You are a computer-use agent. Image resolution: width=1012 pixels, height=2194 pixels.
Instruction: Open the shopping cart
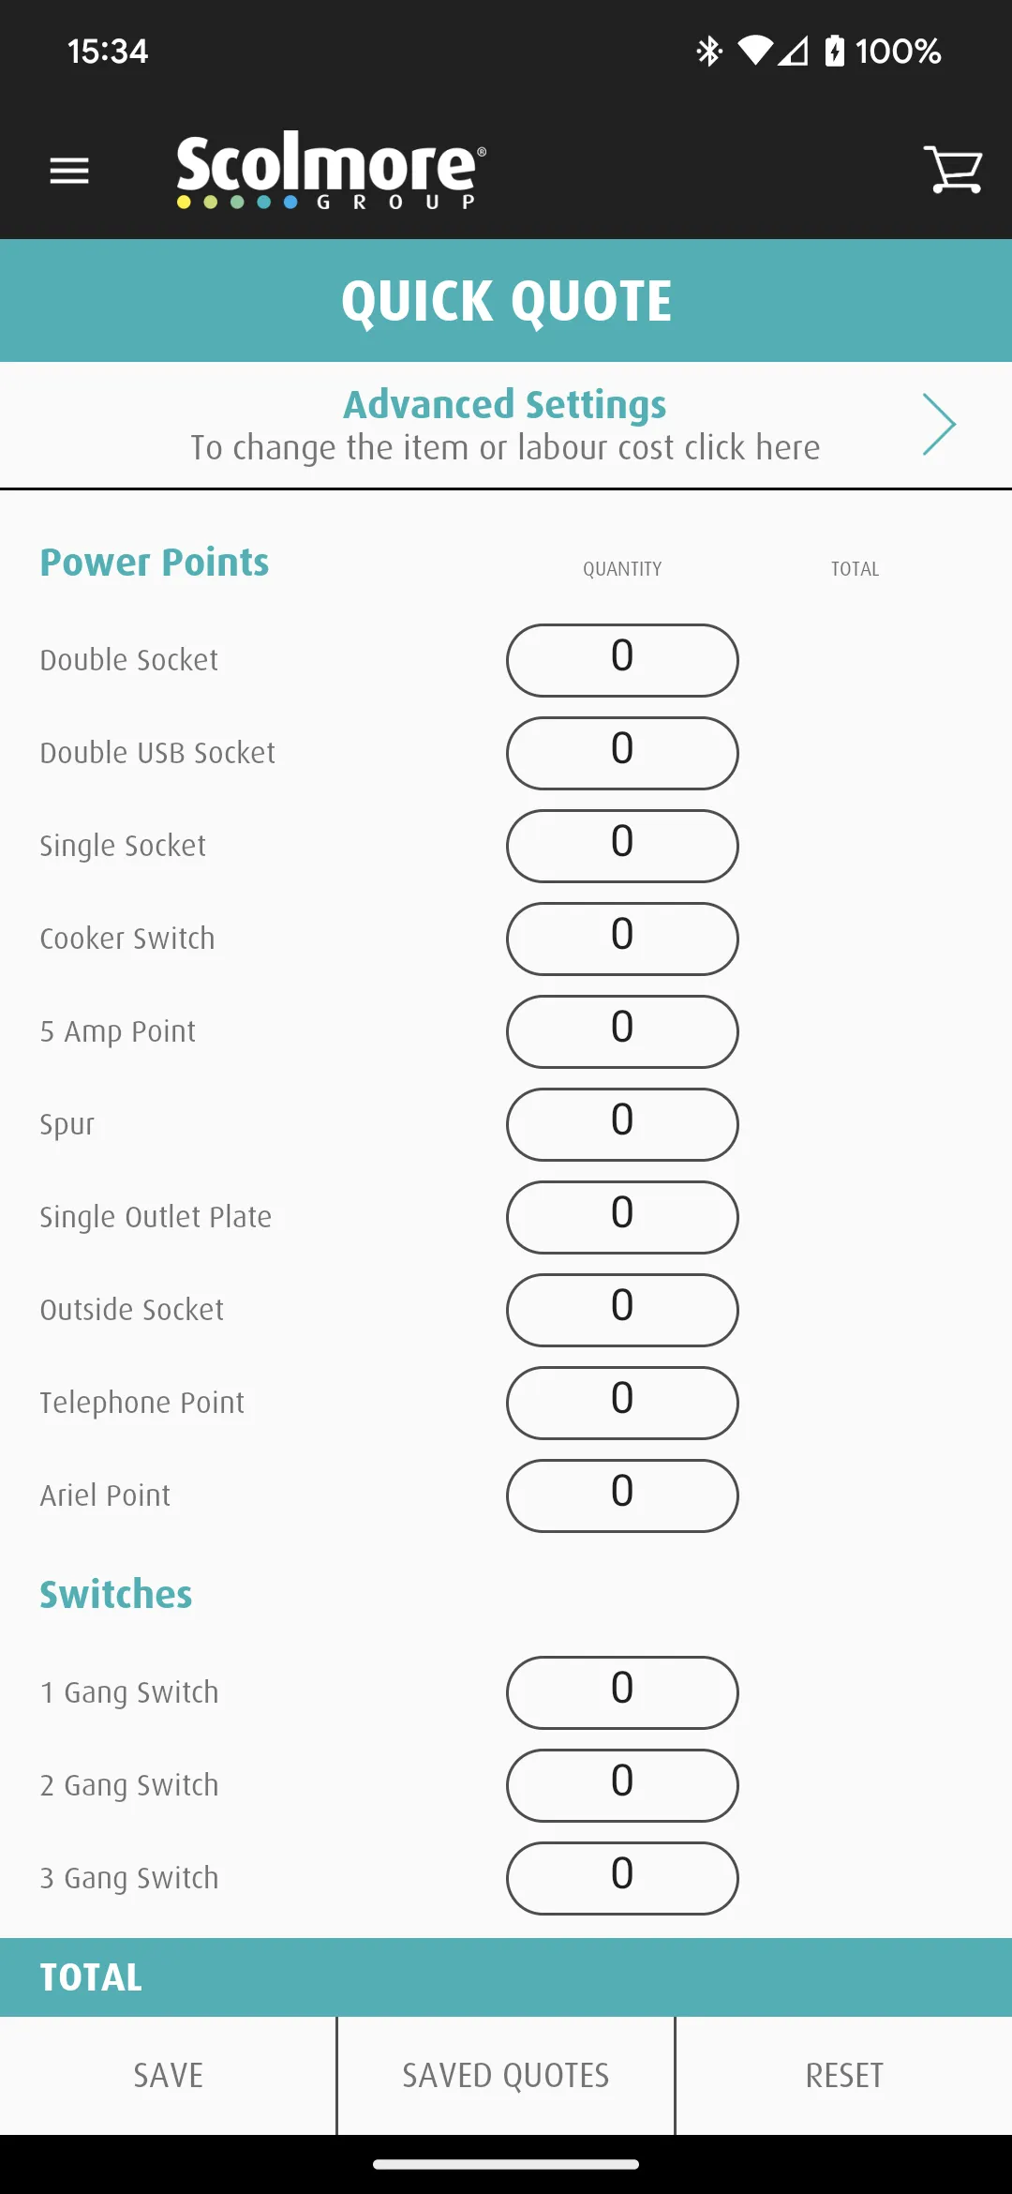point(953,170)
